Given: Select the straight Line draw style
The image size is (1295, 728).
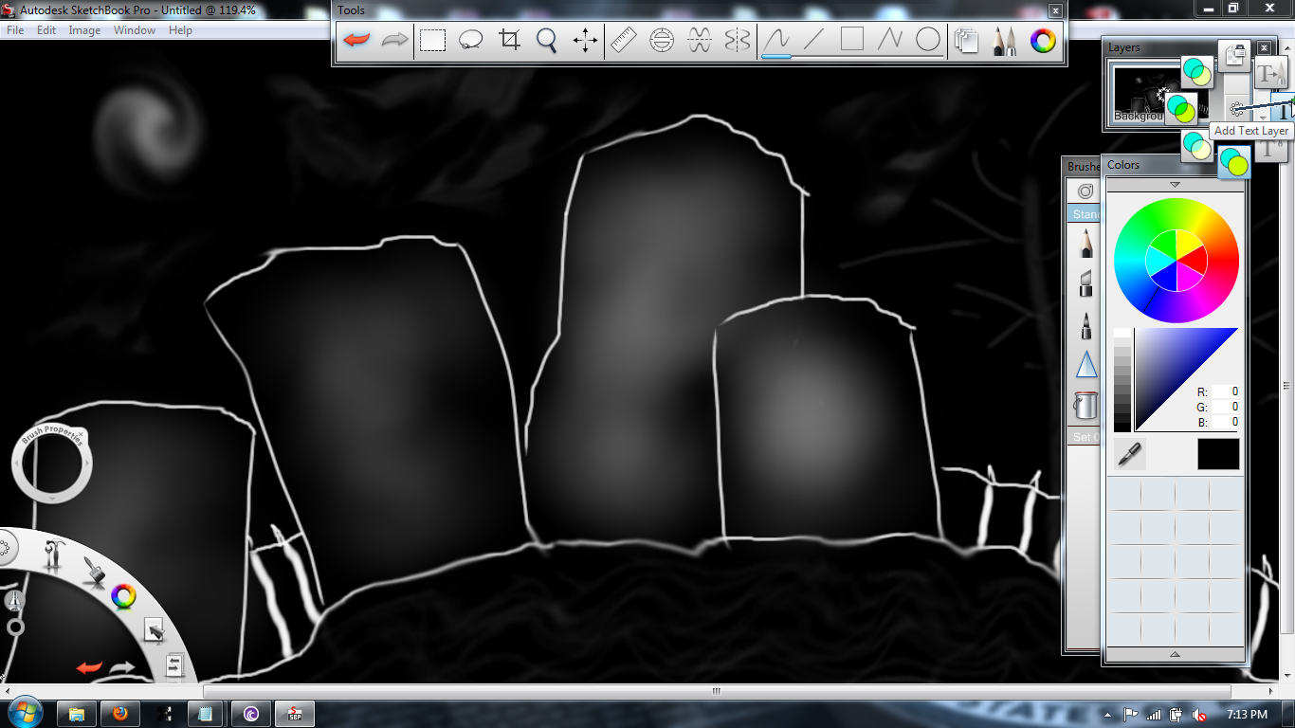Looking at the screenshot, I should pyautogui.click(x=814, y=40).
